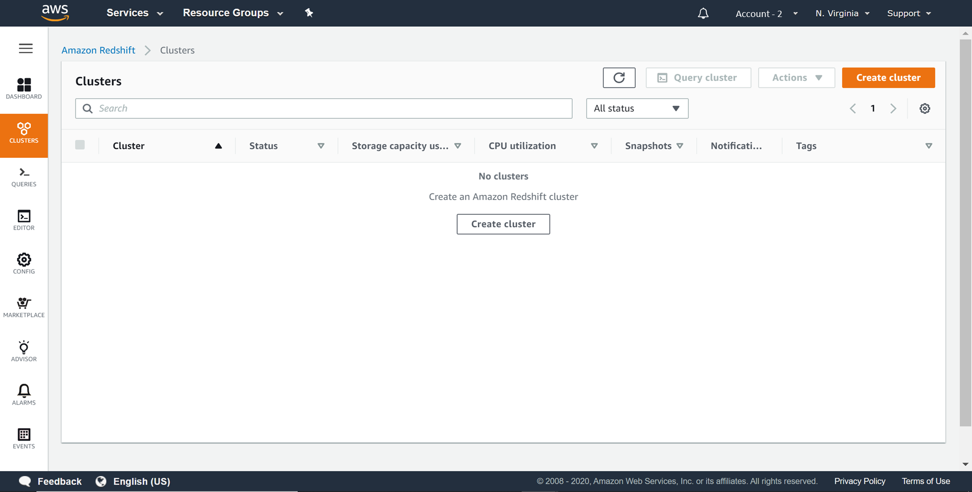Click the scrollbar down arrow
The height and width of the screenshot is (492, 972).
965,464
